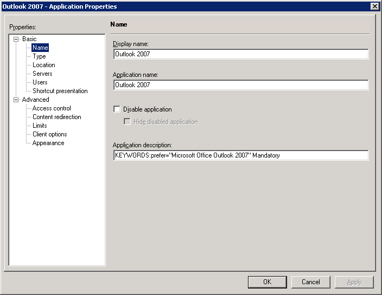Enable the Disable application checkbox
The height and width of the screenshot is (295, 382).
(117, 109)
